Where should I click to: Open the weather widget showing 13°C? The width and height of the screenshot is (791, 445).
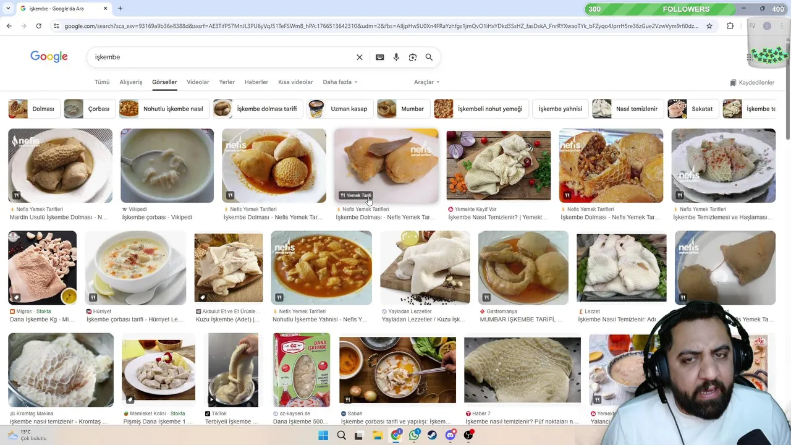tap(27, 435)
